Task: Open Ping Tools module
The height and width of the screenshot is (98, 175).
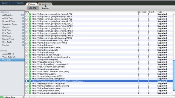Action: (x=7, y=33)
